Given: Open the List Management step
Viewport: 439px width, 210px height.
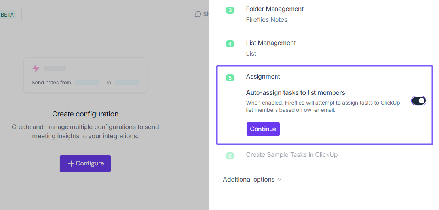Looking at the screenshot, I should (x=271, y=43).
